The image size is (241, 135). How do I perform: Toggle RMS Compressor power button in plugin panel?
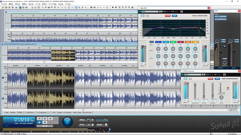(x=185, y=79)
